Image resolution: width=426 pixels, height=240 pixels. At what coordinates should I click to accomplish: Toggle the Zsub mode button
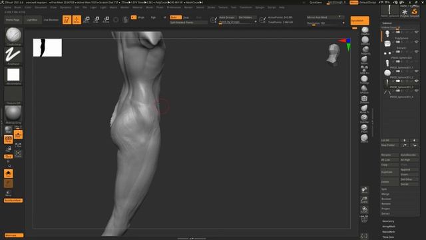click(186, 17)
